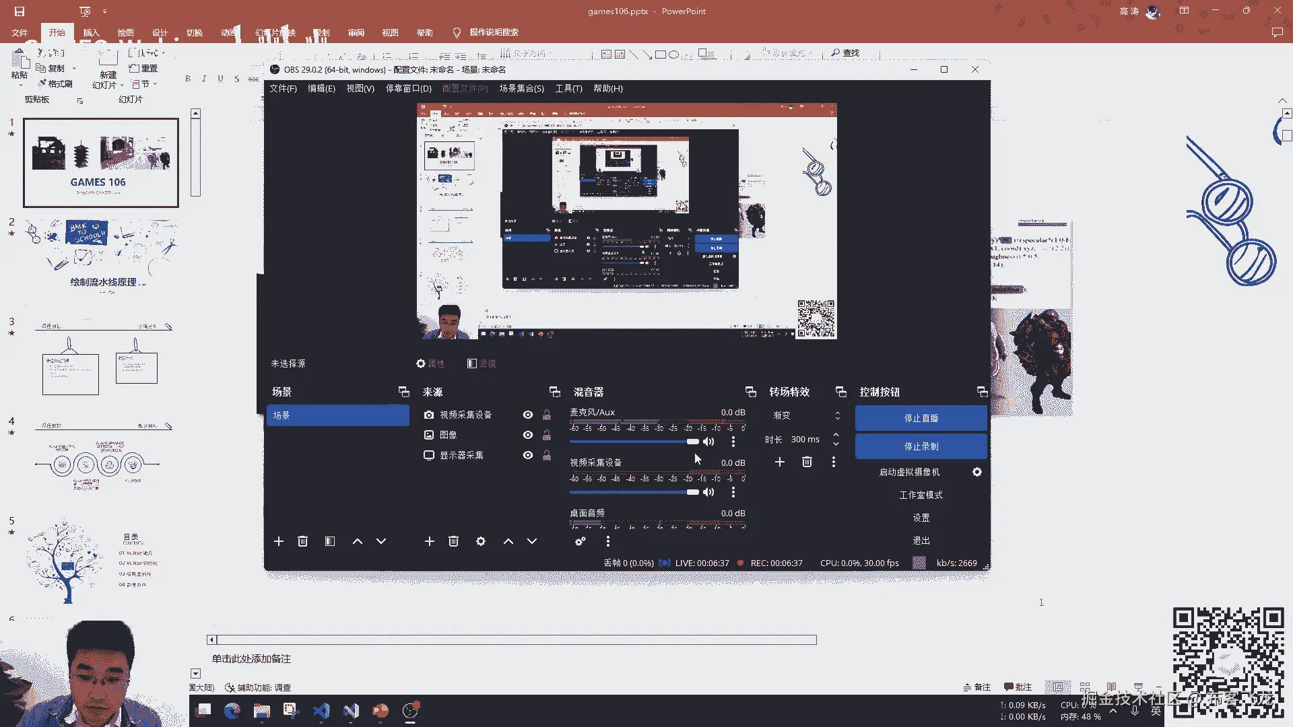Mute the 麦克风/Aux speaker icon
The image size is (1293, 727).
[x=708, y=442]
